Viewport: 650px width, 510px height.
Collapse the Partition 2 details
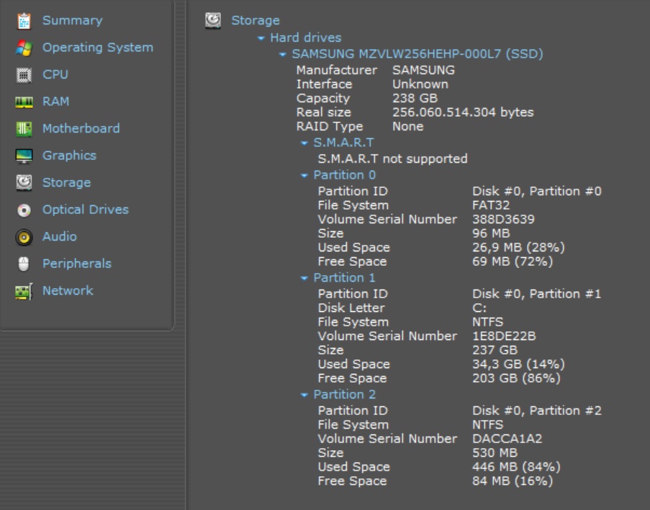304,395
